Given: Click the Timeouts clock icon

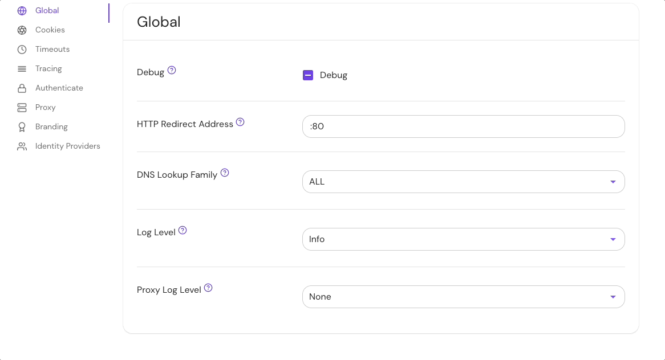Looking at the screenshot, I should pyautogui.click(x=22, y=50).
